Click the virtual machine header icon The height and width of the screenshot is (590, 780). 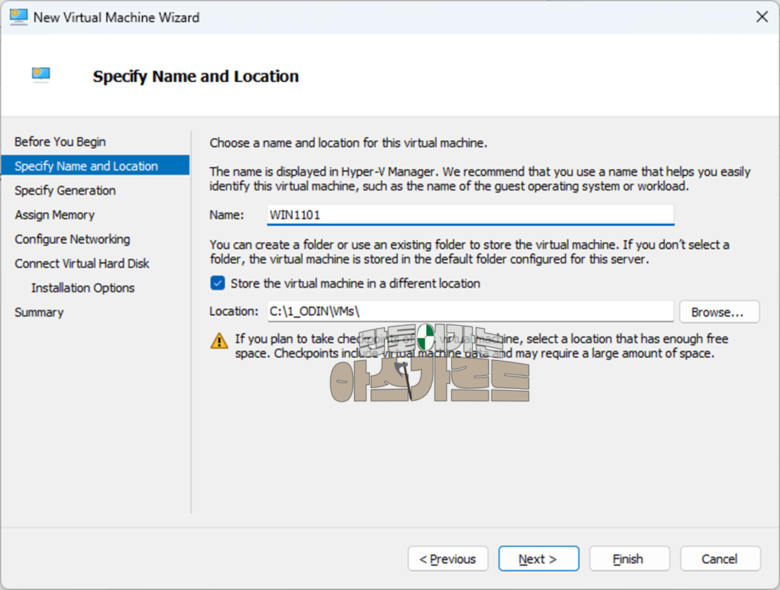click(x=41, y=75)
